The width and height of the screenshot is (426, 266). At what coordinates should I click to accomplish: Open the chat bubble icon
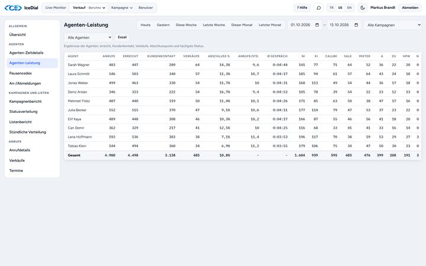pyautogui.click(x=319, y=8)
